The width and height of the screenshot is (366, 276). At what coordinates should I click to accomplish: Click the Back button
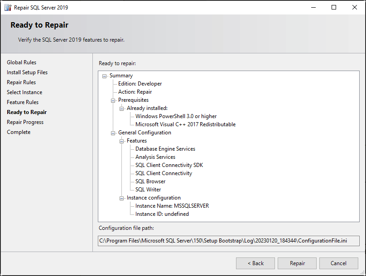[255, 263]
